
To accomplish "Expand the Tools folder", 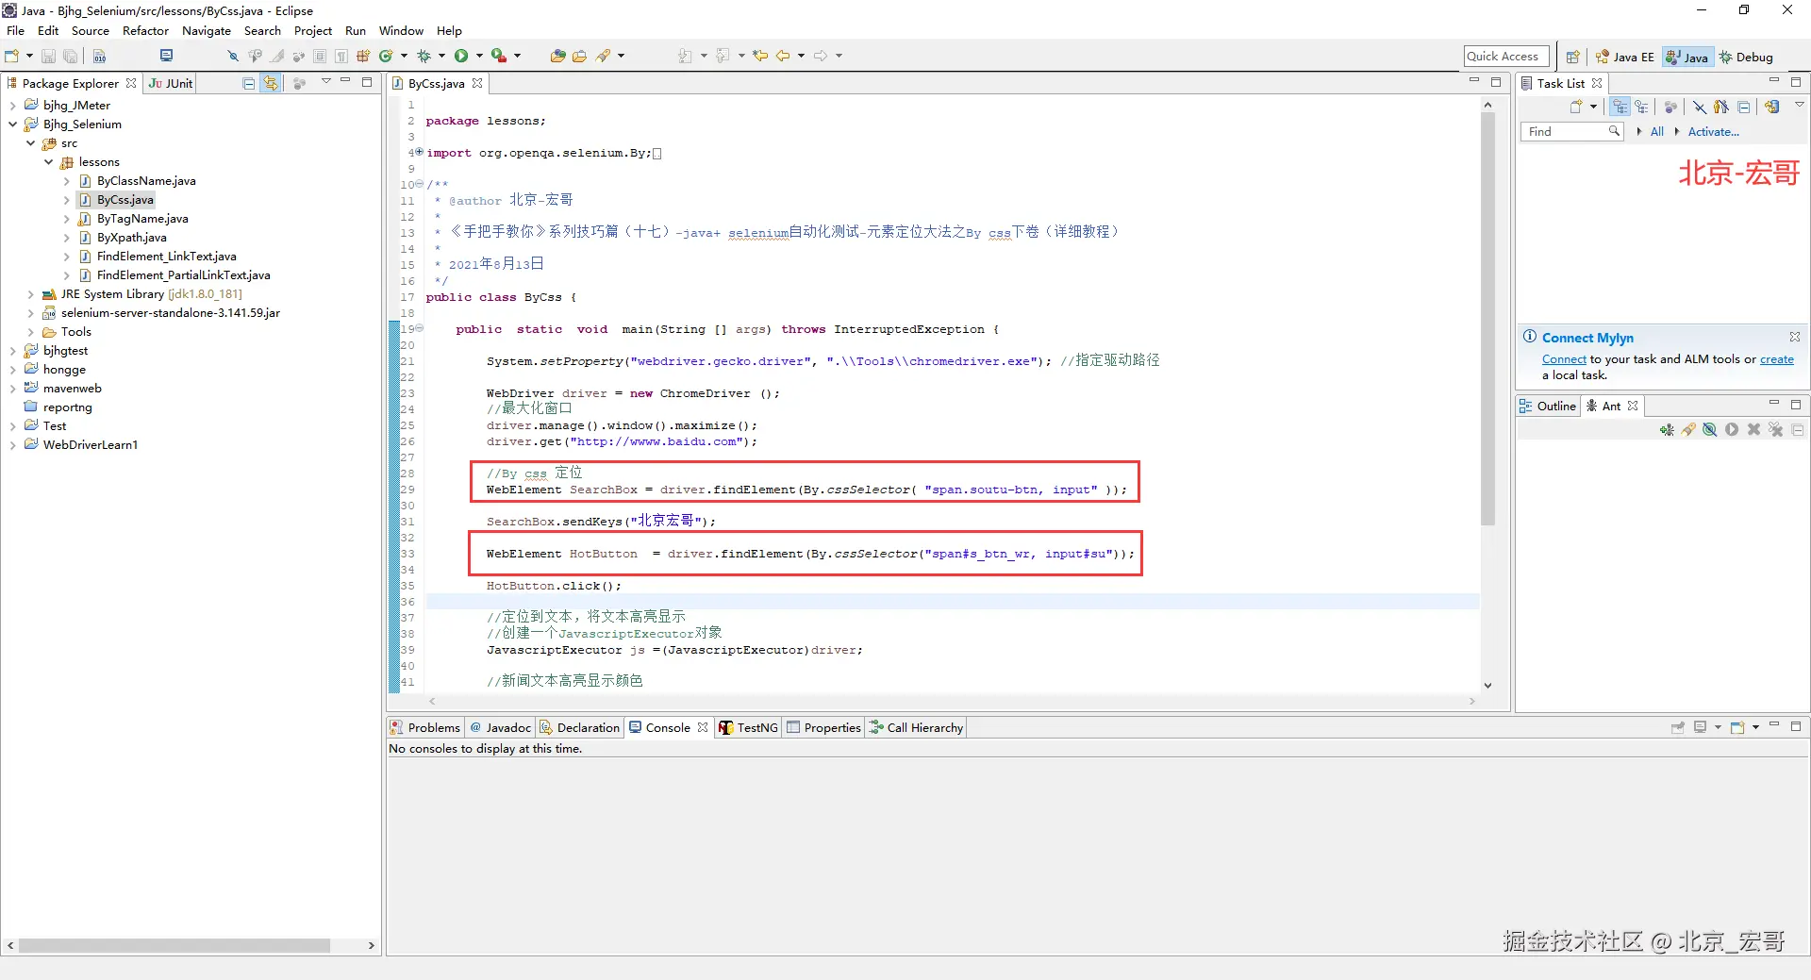I will [x=30, y=332].
